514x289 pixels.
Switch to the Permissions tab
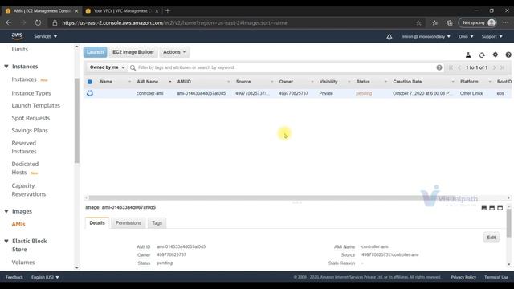click(128, 223)
